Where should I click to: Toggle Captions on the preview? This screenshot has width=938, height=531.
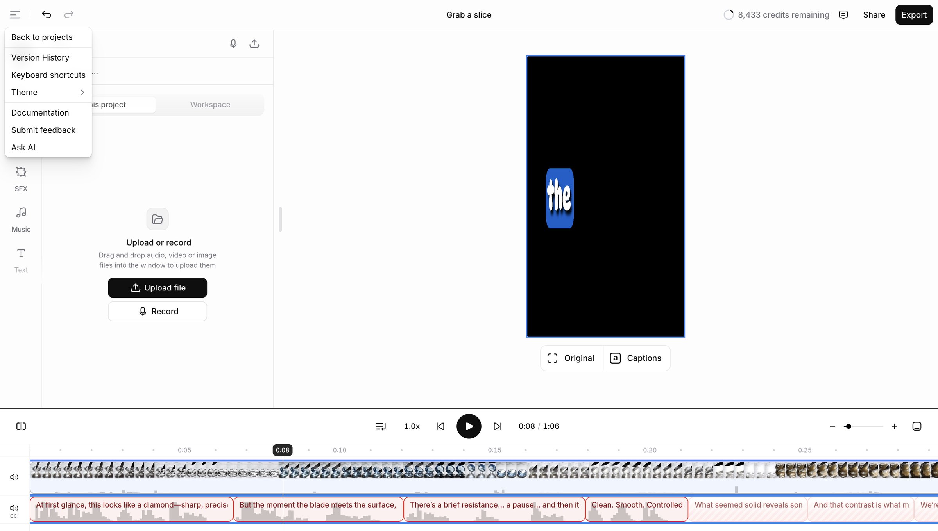[637, 358]
